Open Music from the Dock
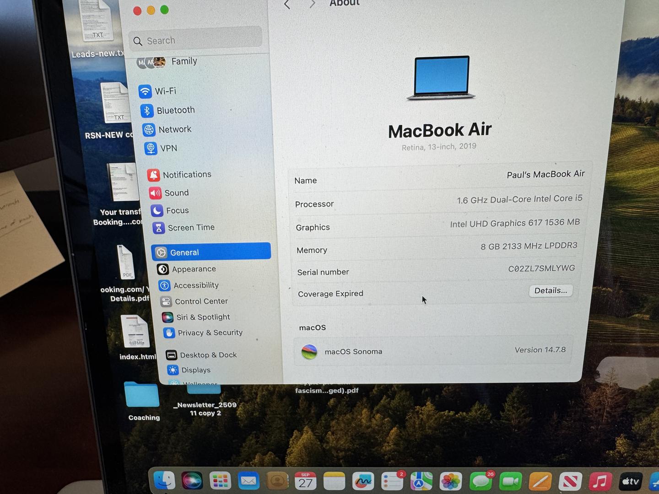Image resolution: width=659 pixels, height=494 pixels. click(x=600, y=481)
